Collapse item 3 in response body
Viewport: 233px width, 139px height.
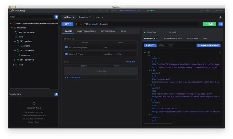[x=149, y=100]
